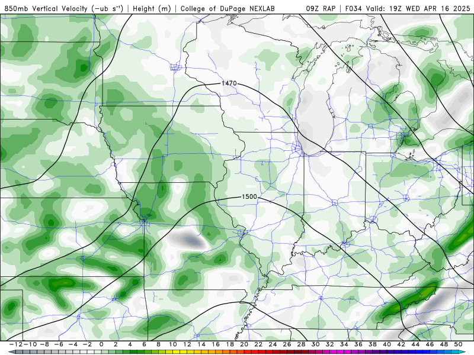The image size is (474, 355).
Task: Click the 6 value on the color scale
Action: (144, 344)
